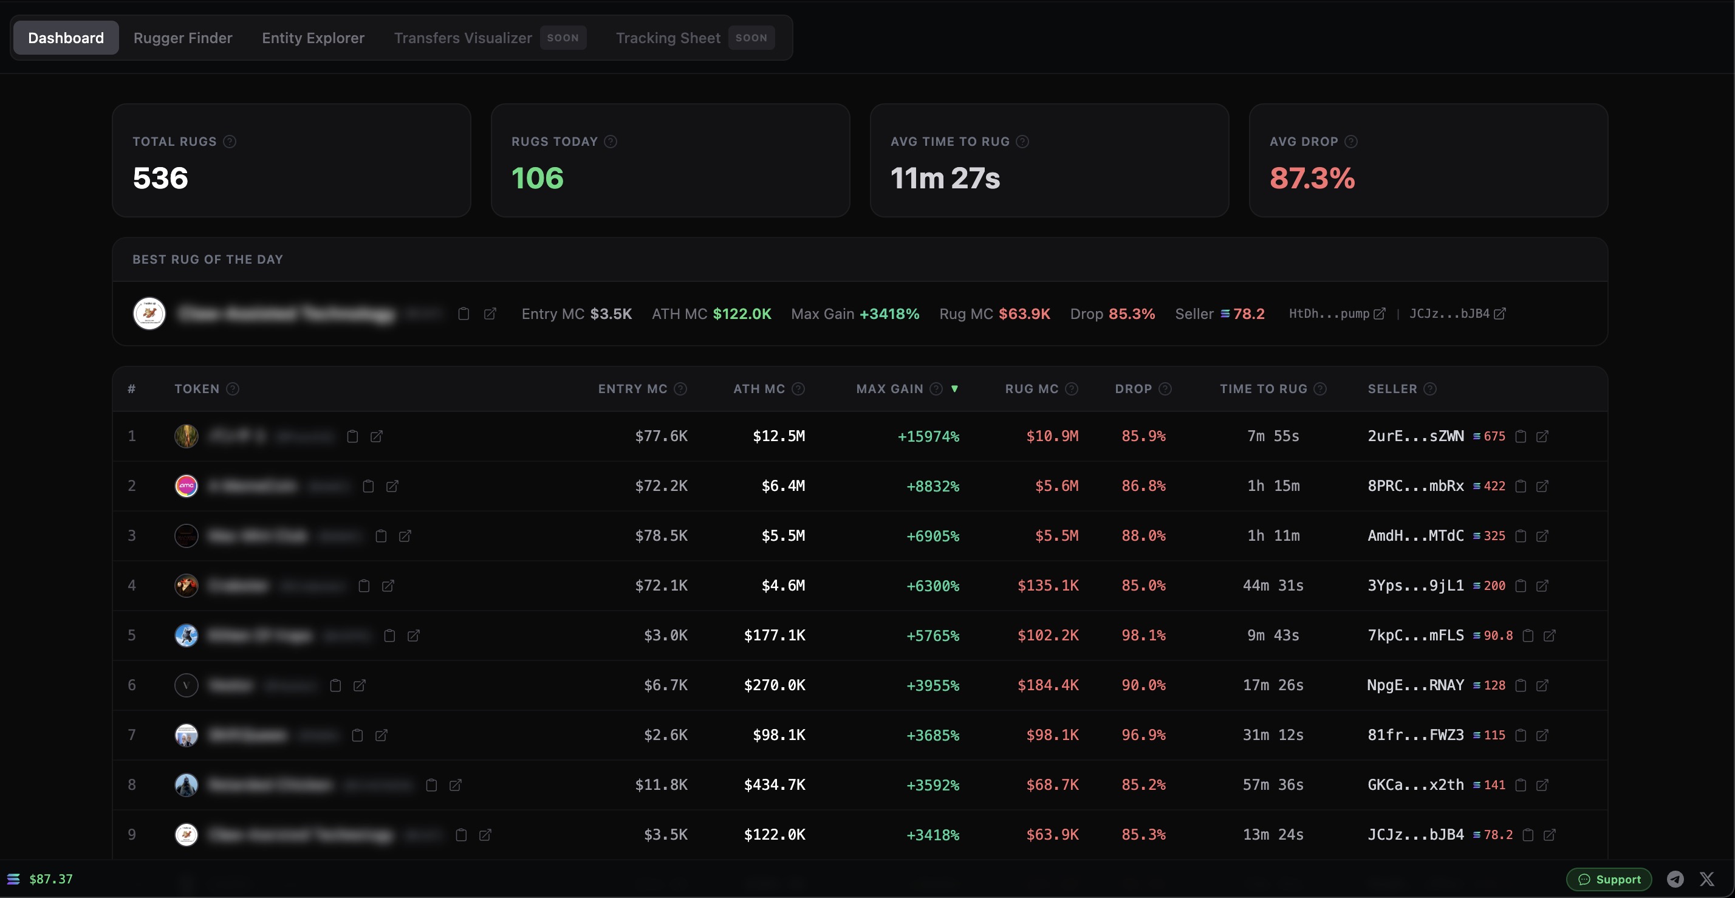Select the Transfers Visualizer tab
This screenshot has width=1735, height=898.
tap(462, 38)
